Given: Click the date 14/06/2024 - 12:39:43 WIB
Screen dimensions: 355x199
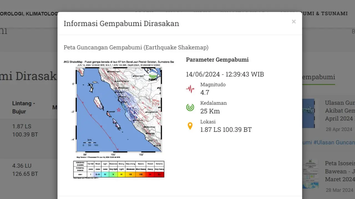Looking at the screenshot, I should (225, 74).
